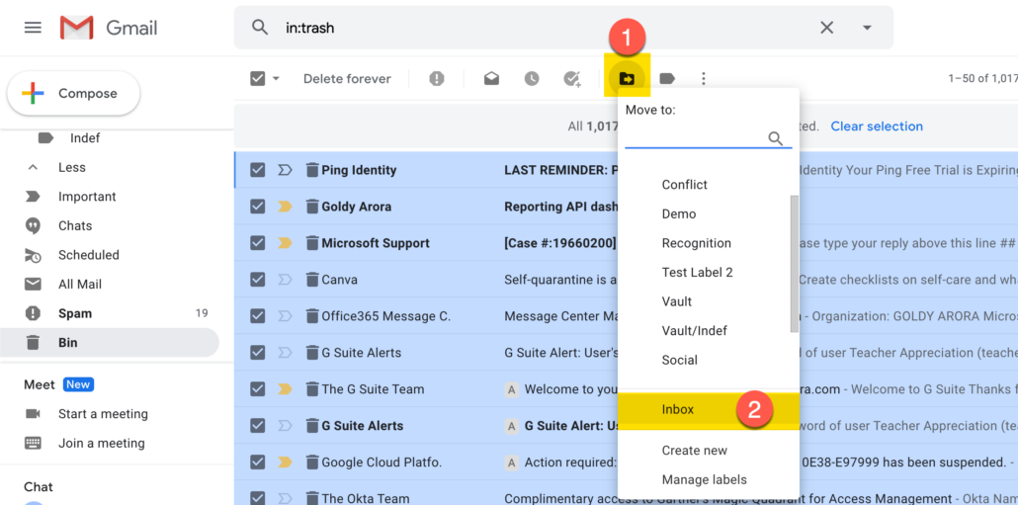Click the Snooze clock icon
1018x505 pixels.
[x=532, y=78]
